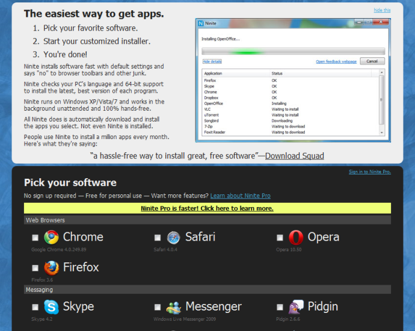Click 'Skype 4.2' version text
This screenshot has height=331, width=415.
[42, 319]
